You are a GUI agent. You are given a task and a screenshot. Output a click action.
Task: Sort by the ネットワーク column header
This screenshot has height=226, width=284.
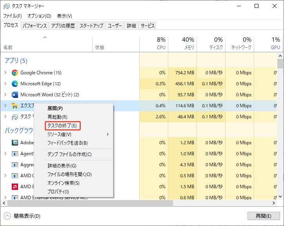pyautogui.click(x=240, y=44)
